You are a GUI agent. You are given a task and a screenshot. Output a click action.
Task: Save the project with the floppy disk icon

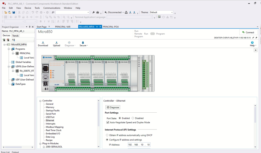tap(14, 13)
